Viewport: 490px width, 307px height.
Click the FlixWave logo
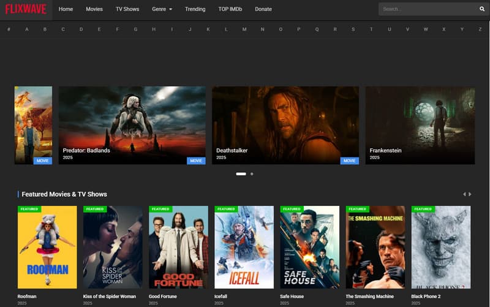click(26, 9)
